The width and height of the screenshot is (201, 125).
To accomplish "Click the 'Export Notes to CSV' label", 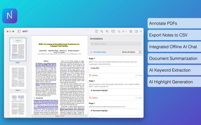I will point(168,35).
